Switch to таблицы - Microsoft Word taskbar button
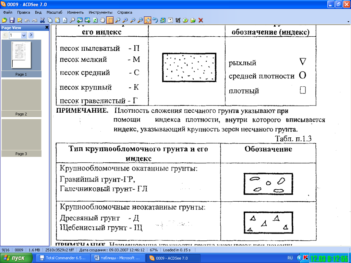This screenshot has width=351, height=263. (x=118, y=258)
